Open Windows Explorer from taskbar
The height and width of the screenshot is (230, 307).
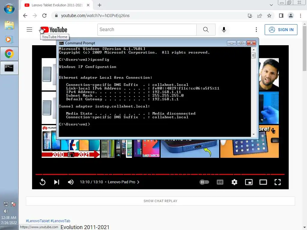pos(9,25)
